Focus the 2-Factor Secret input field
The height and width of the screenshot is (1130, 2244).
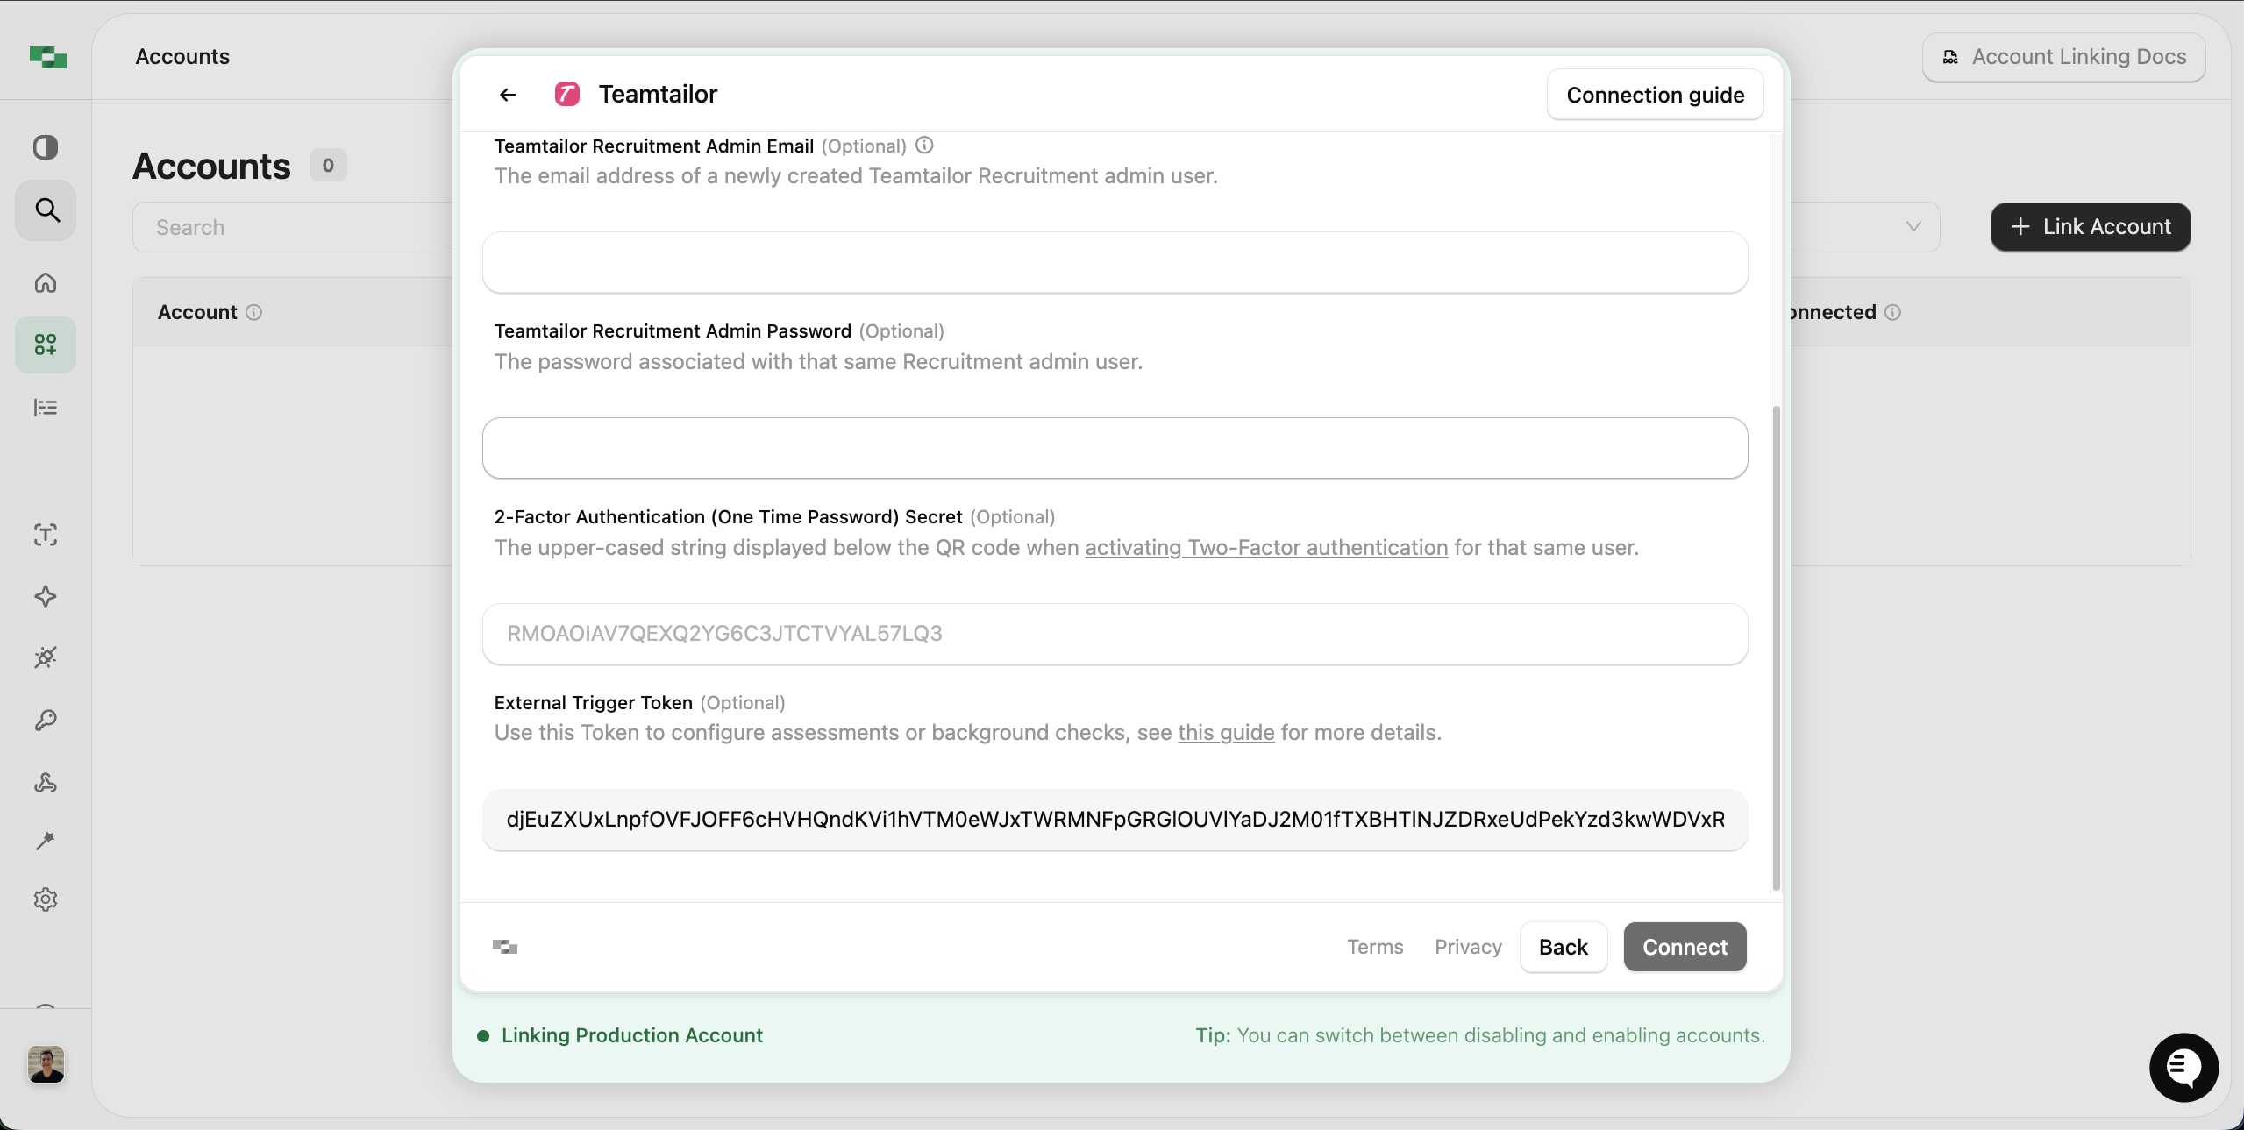point(1115,634)
